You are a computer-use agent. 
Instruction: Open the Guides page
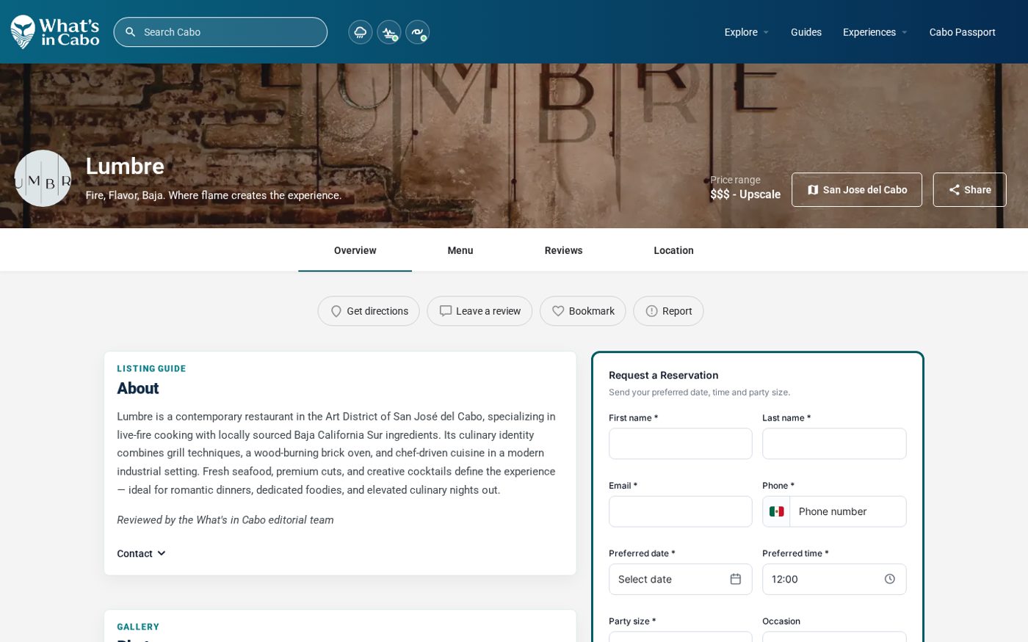[x=806, y=32]
